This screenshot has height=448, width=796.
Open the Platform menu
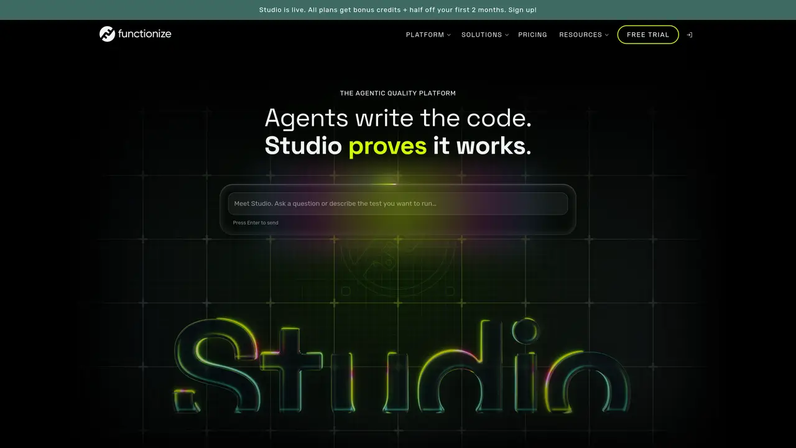pos(425,35)
